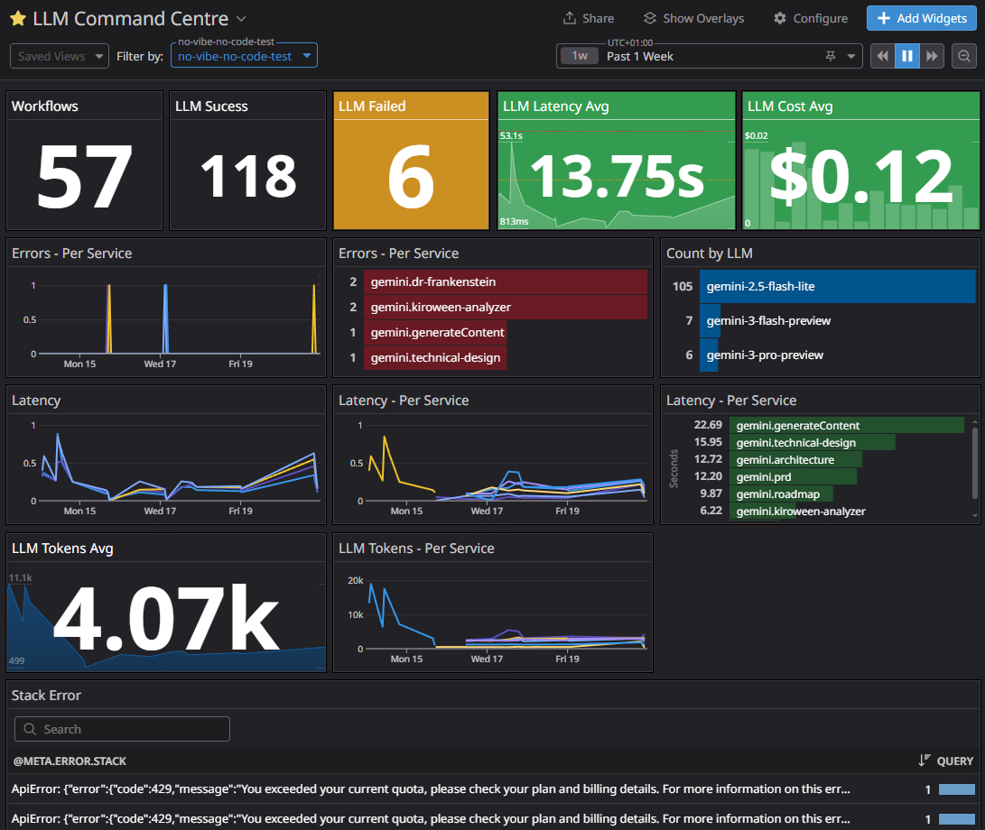Open the no-vibe-no-code-test filter dropdown
The image size is (985, 830).
click(245, 55)
